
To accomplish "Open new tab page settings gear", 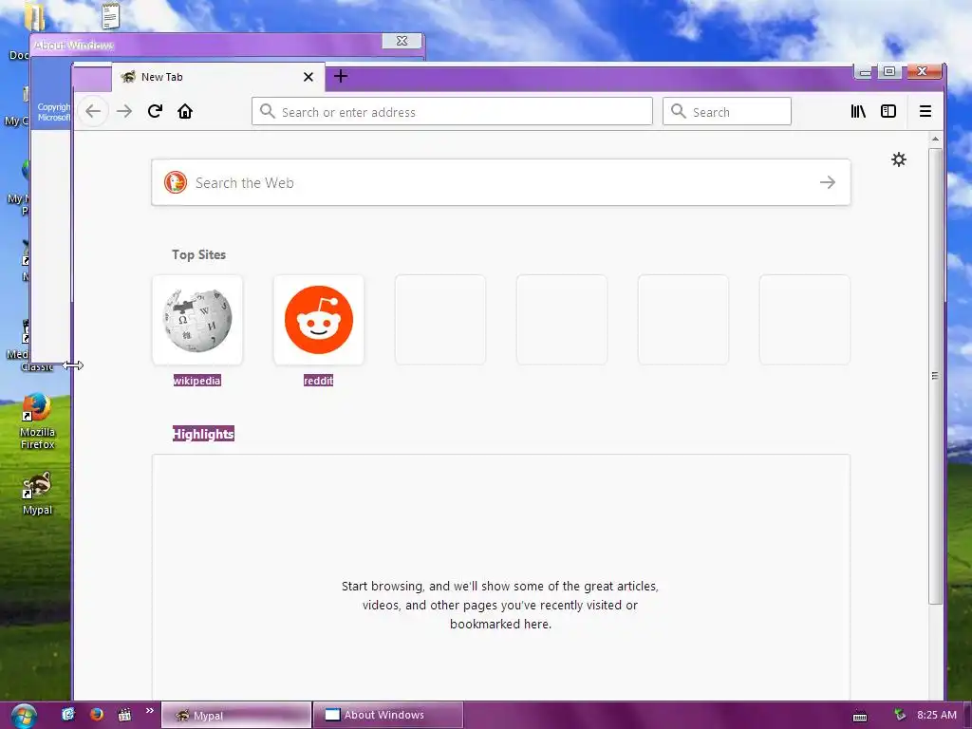I will [899, 159].
